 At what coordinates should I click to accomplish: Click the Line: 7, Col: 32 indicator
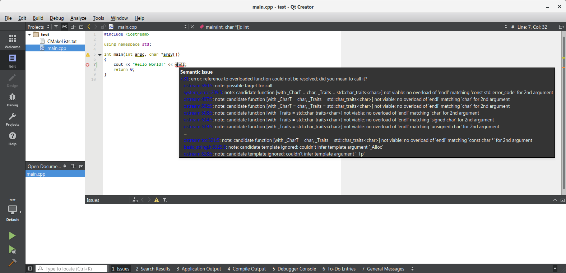pos(532,27)
